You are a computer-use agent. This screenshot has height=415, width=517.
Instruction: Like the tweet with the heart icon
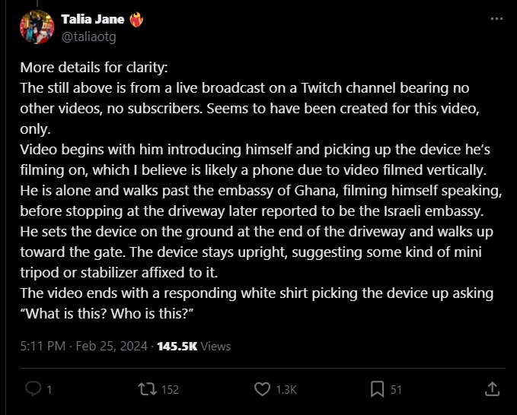[x=262, y=389]
